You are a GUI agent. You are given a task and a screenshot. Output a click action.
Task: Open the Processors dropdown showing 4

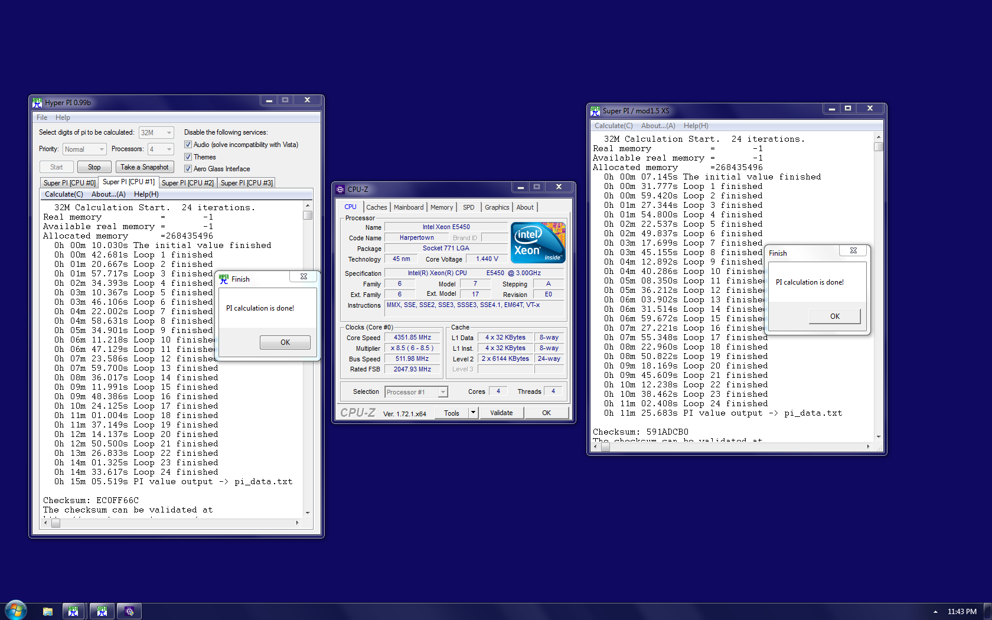[161, 149]
